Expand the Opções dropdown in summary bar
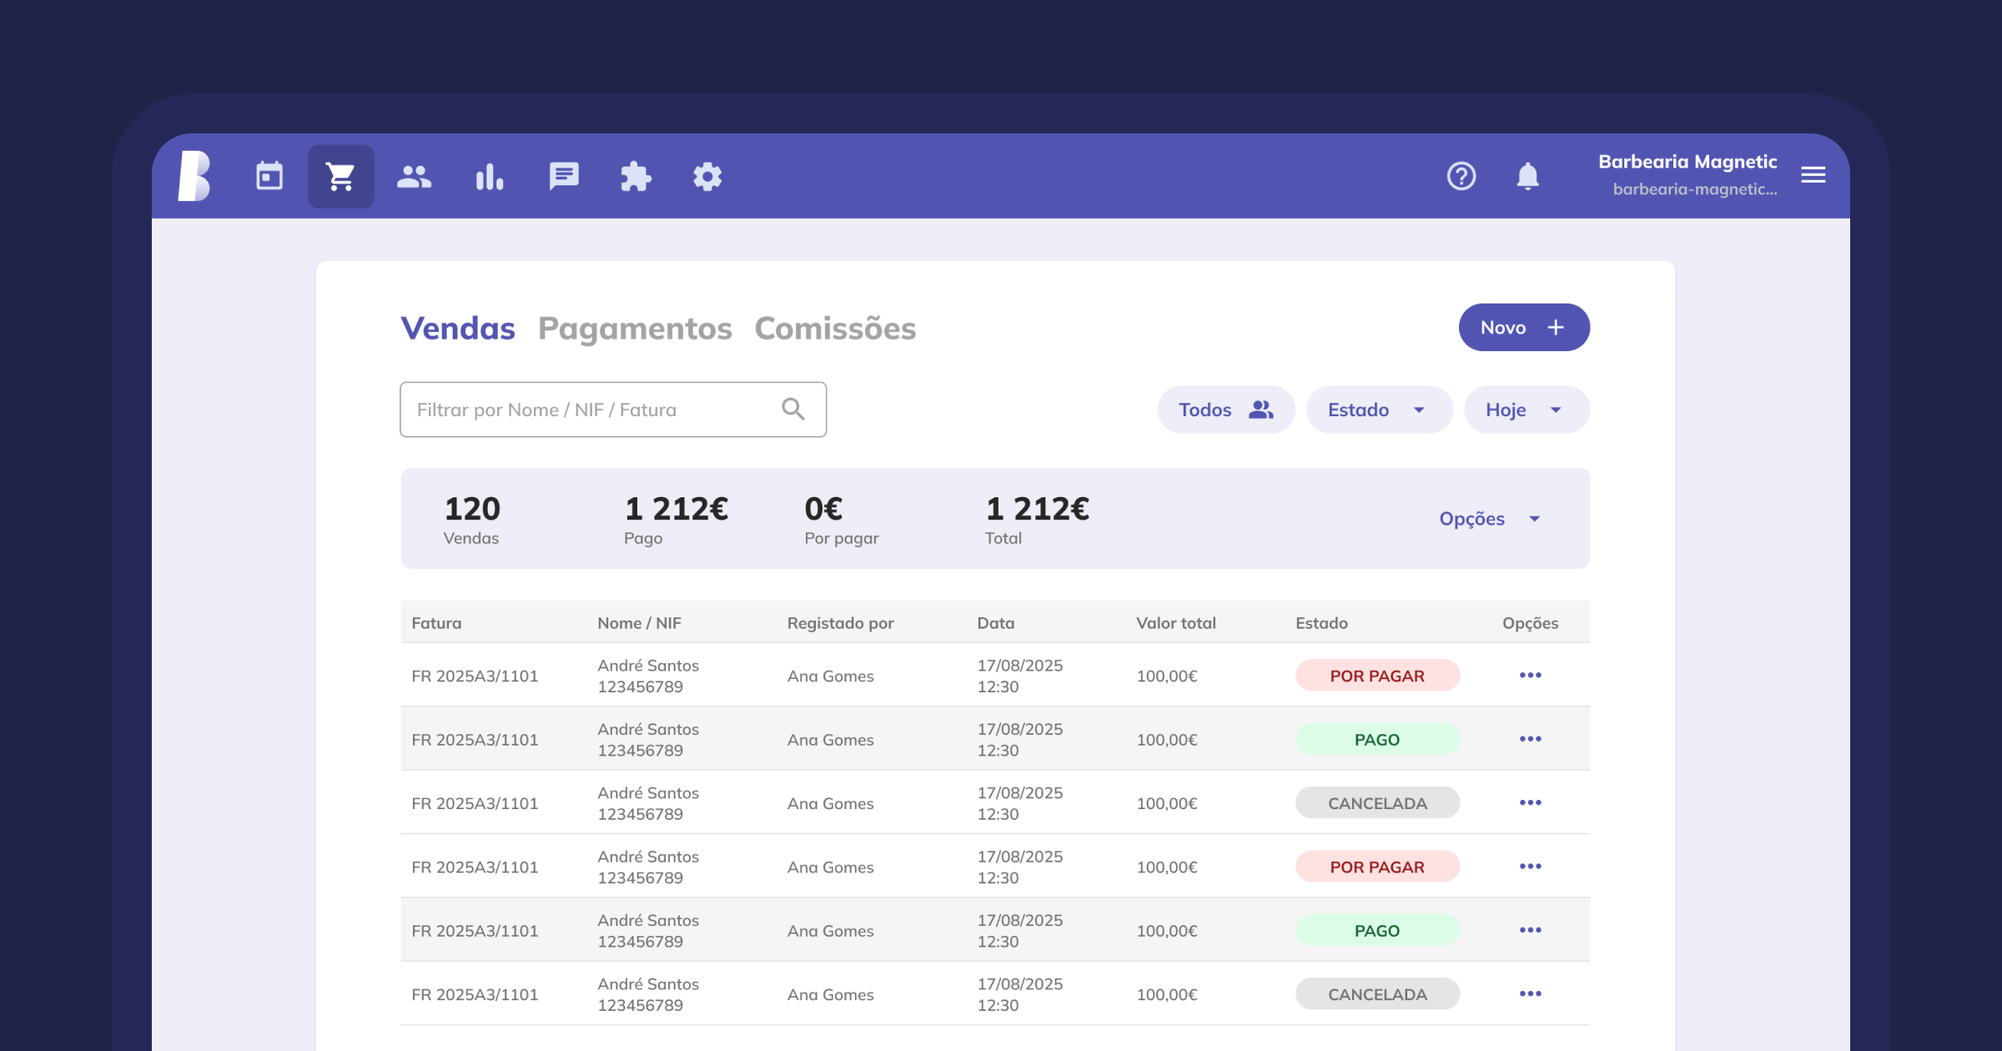Image resolution: width=2002 pixels, height=1051 pixels. pos(1490,519)
